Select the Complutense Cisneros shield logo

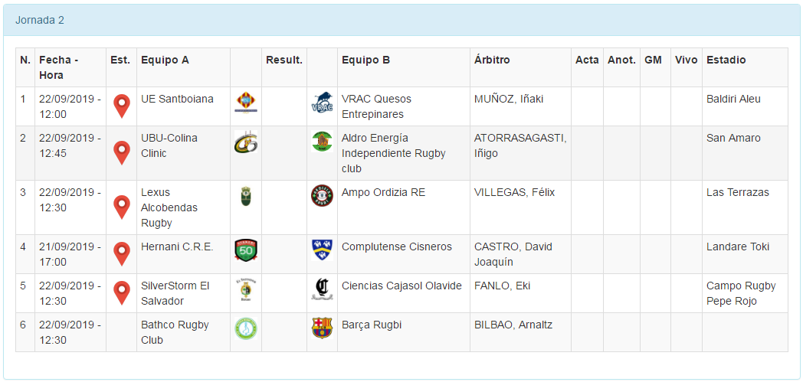tap(322, 250)
